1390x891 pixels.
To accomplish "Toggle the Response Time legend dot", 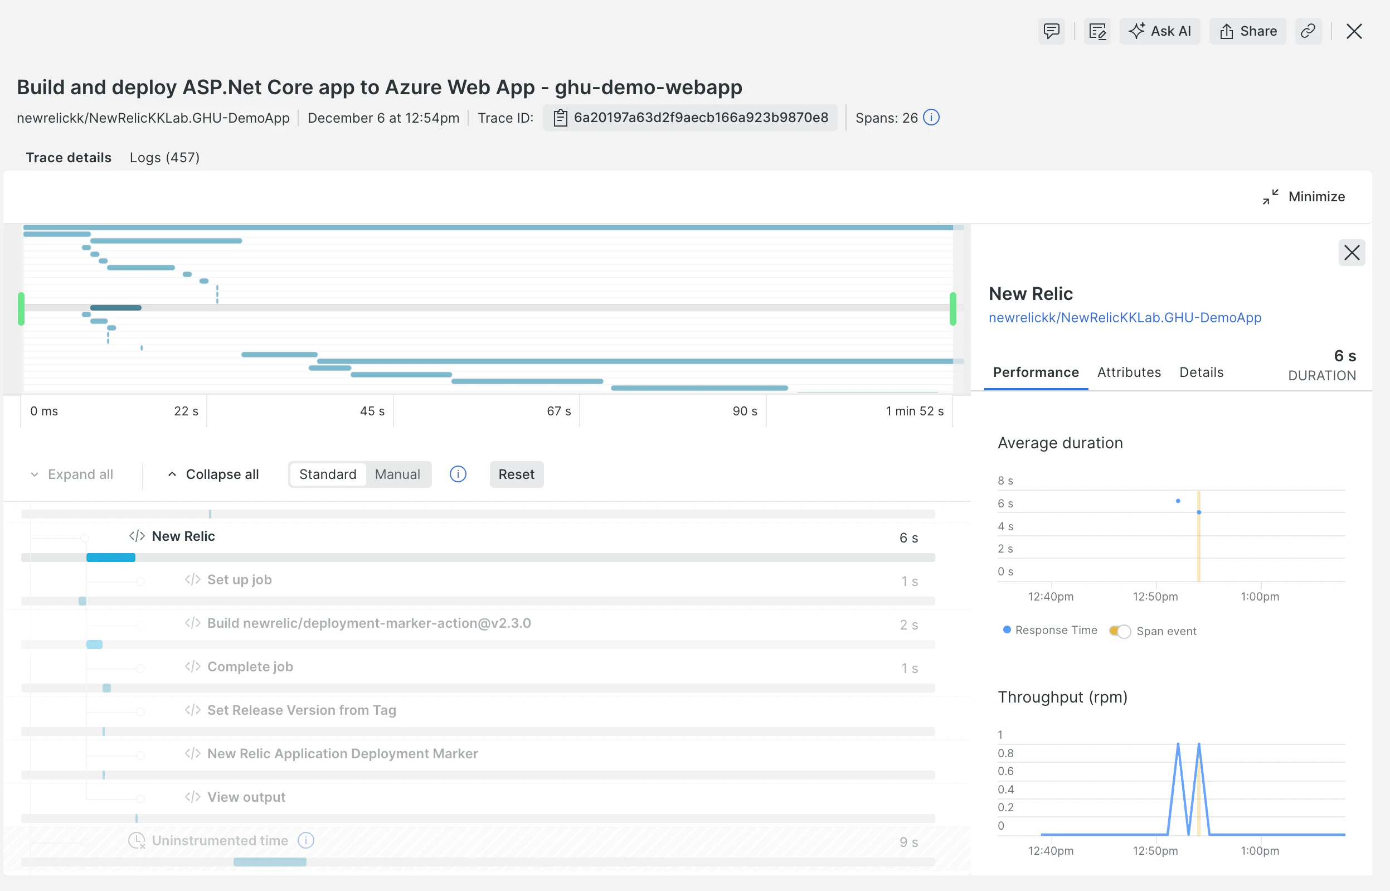I will click(1007, 630).
